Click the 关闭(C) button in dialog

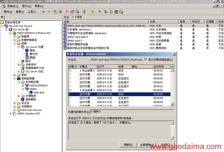click(165, 145)
